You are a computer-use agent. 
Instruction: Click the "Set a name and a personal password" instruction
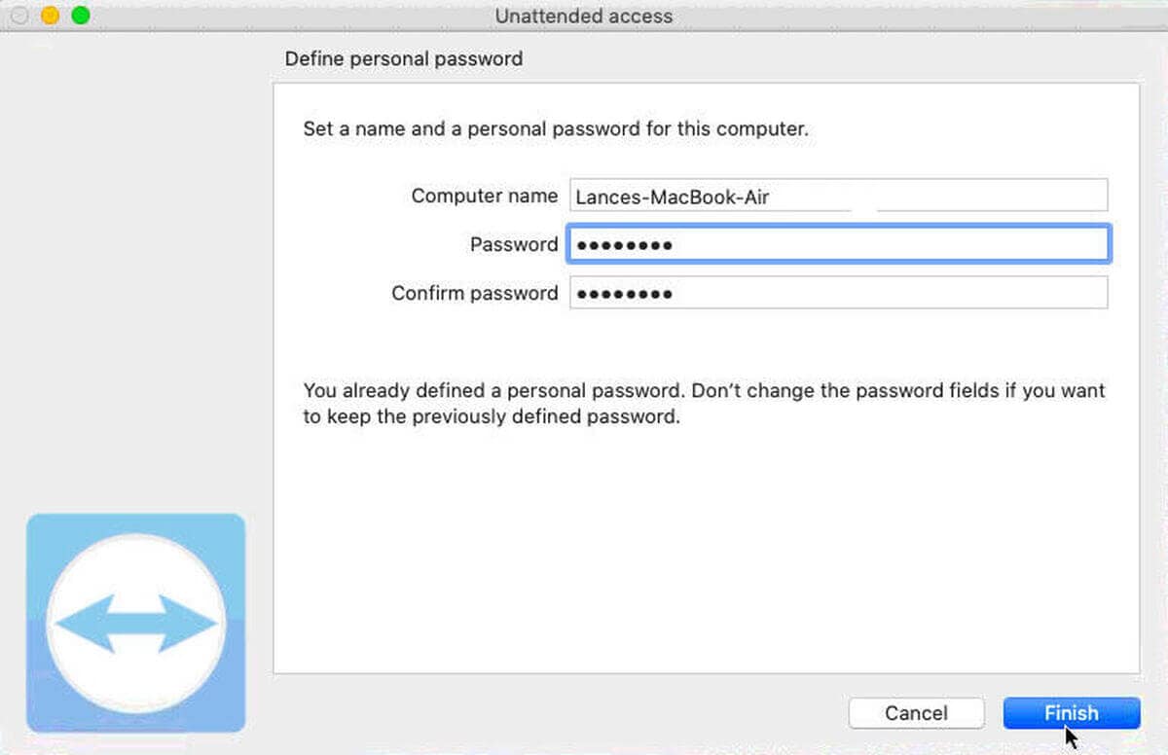tap(555, 128)
